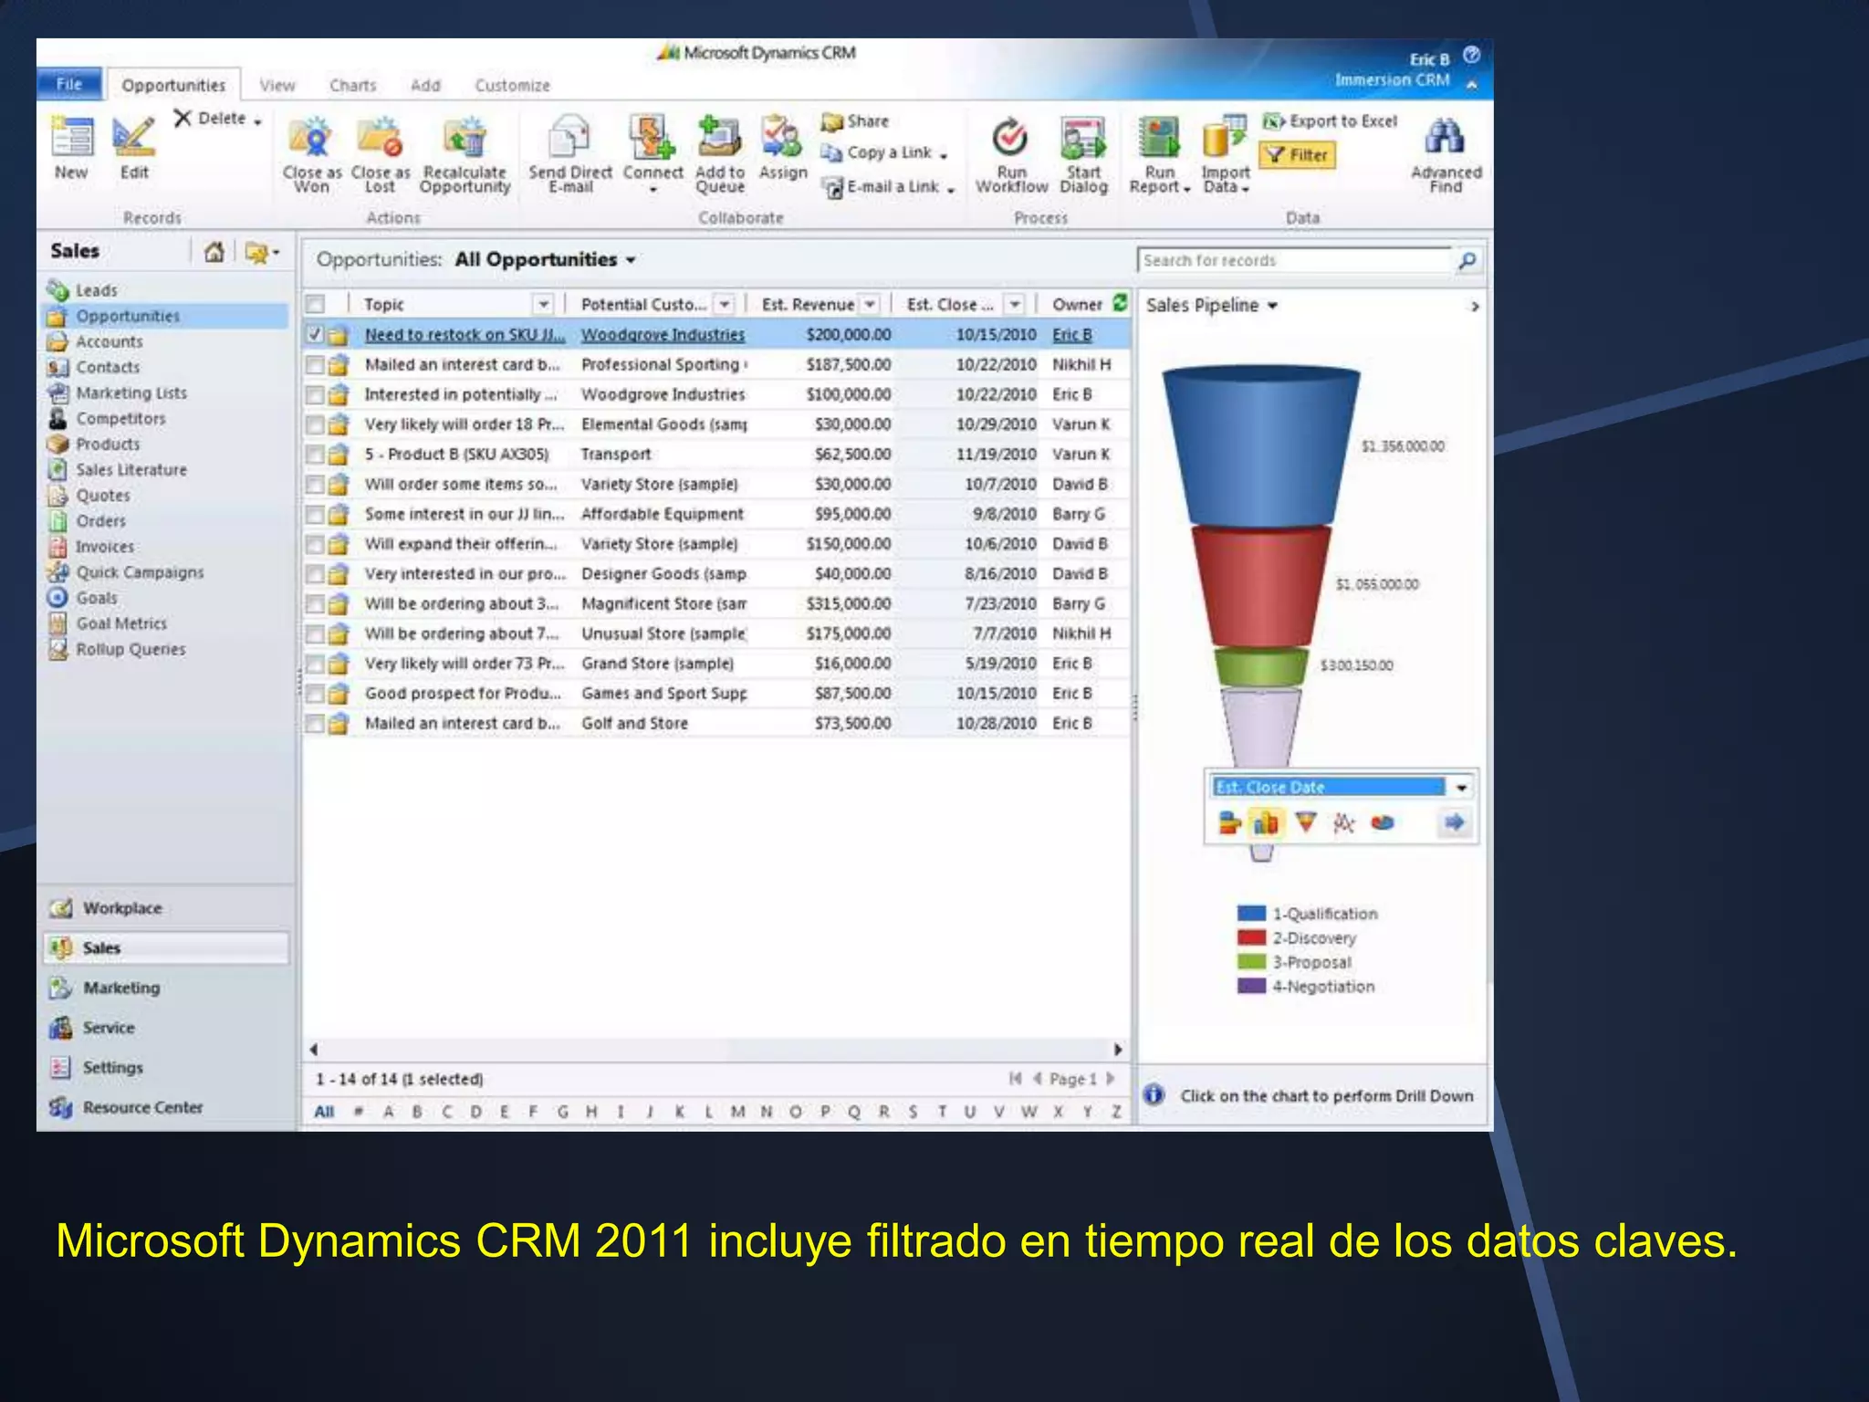Click the Send Direct E-mail icon
This screenshot has width=1869, height=1402.
(569, 138)
